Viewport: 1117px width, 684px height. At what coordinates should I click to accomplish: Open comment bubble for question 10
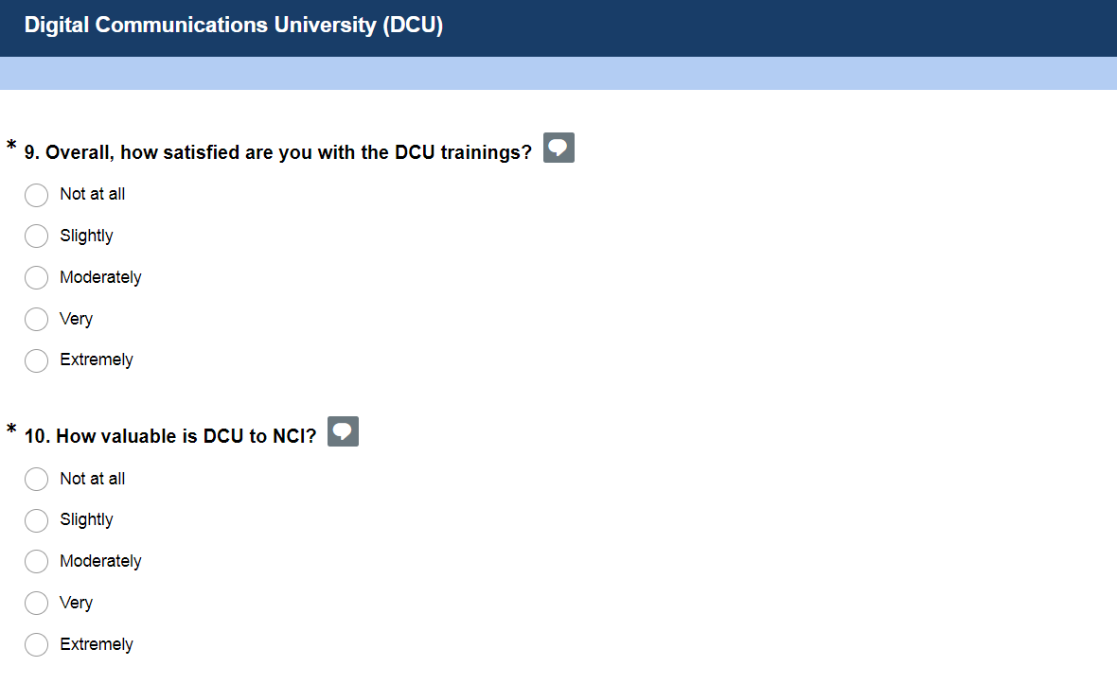tap(343, 432)
